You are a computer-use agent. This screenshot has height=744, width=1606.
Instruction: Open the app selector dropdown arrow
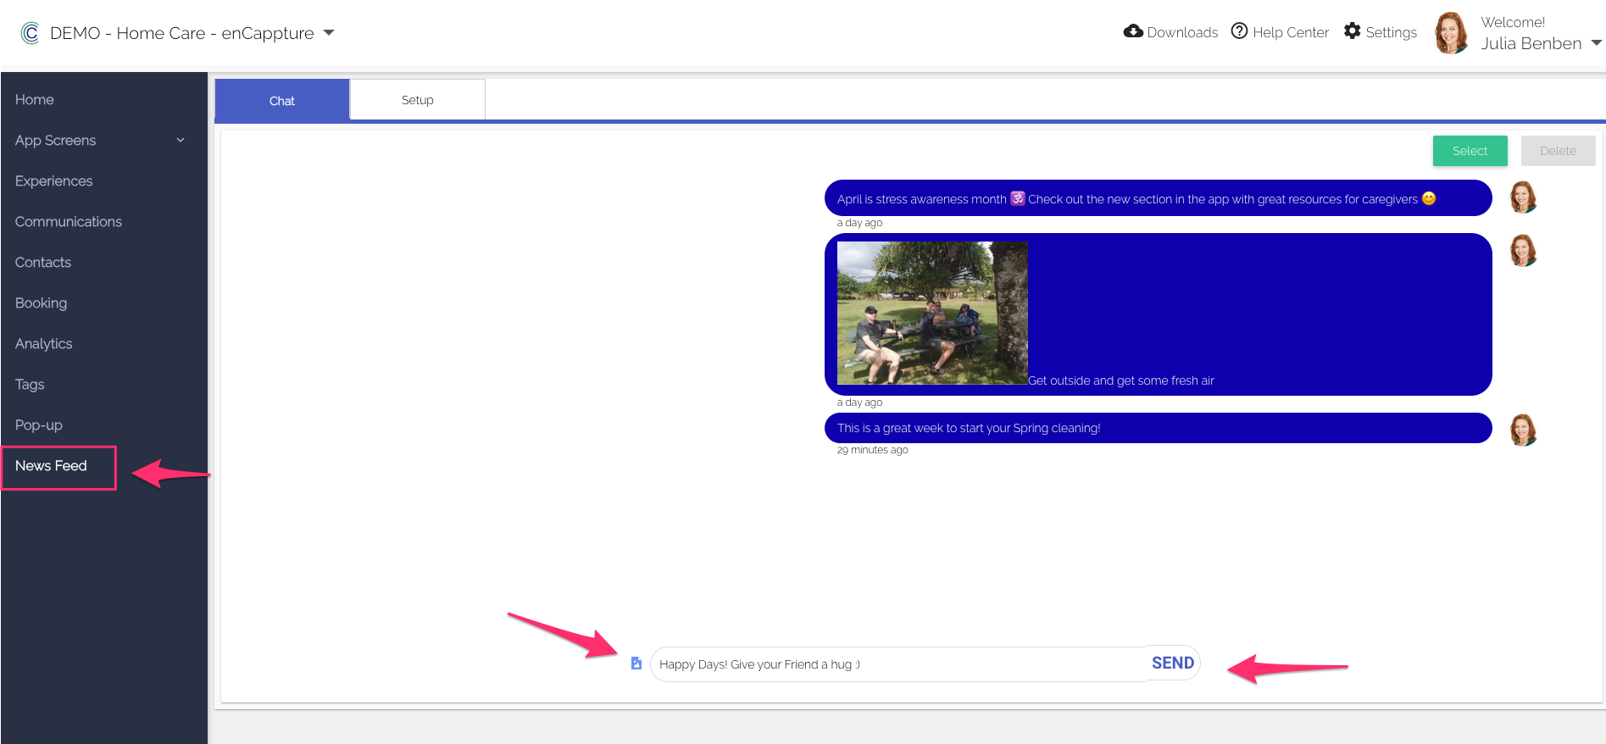pos(329,33)
